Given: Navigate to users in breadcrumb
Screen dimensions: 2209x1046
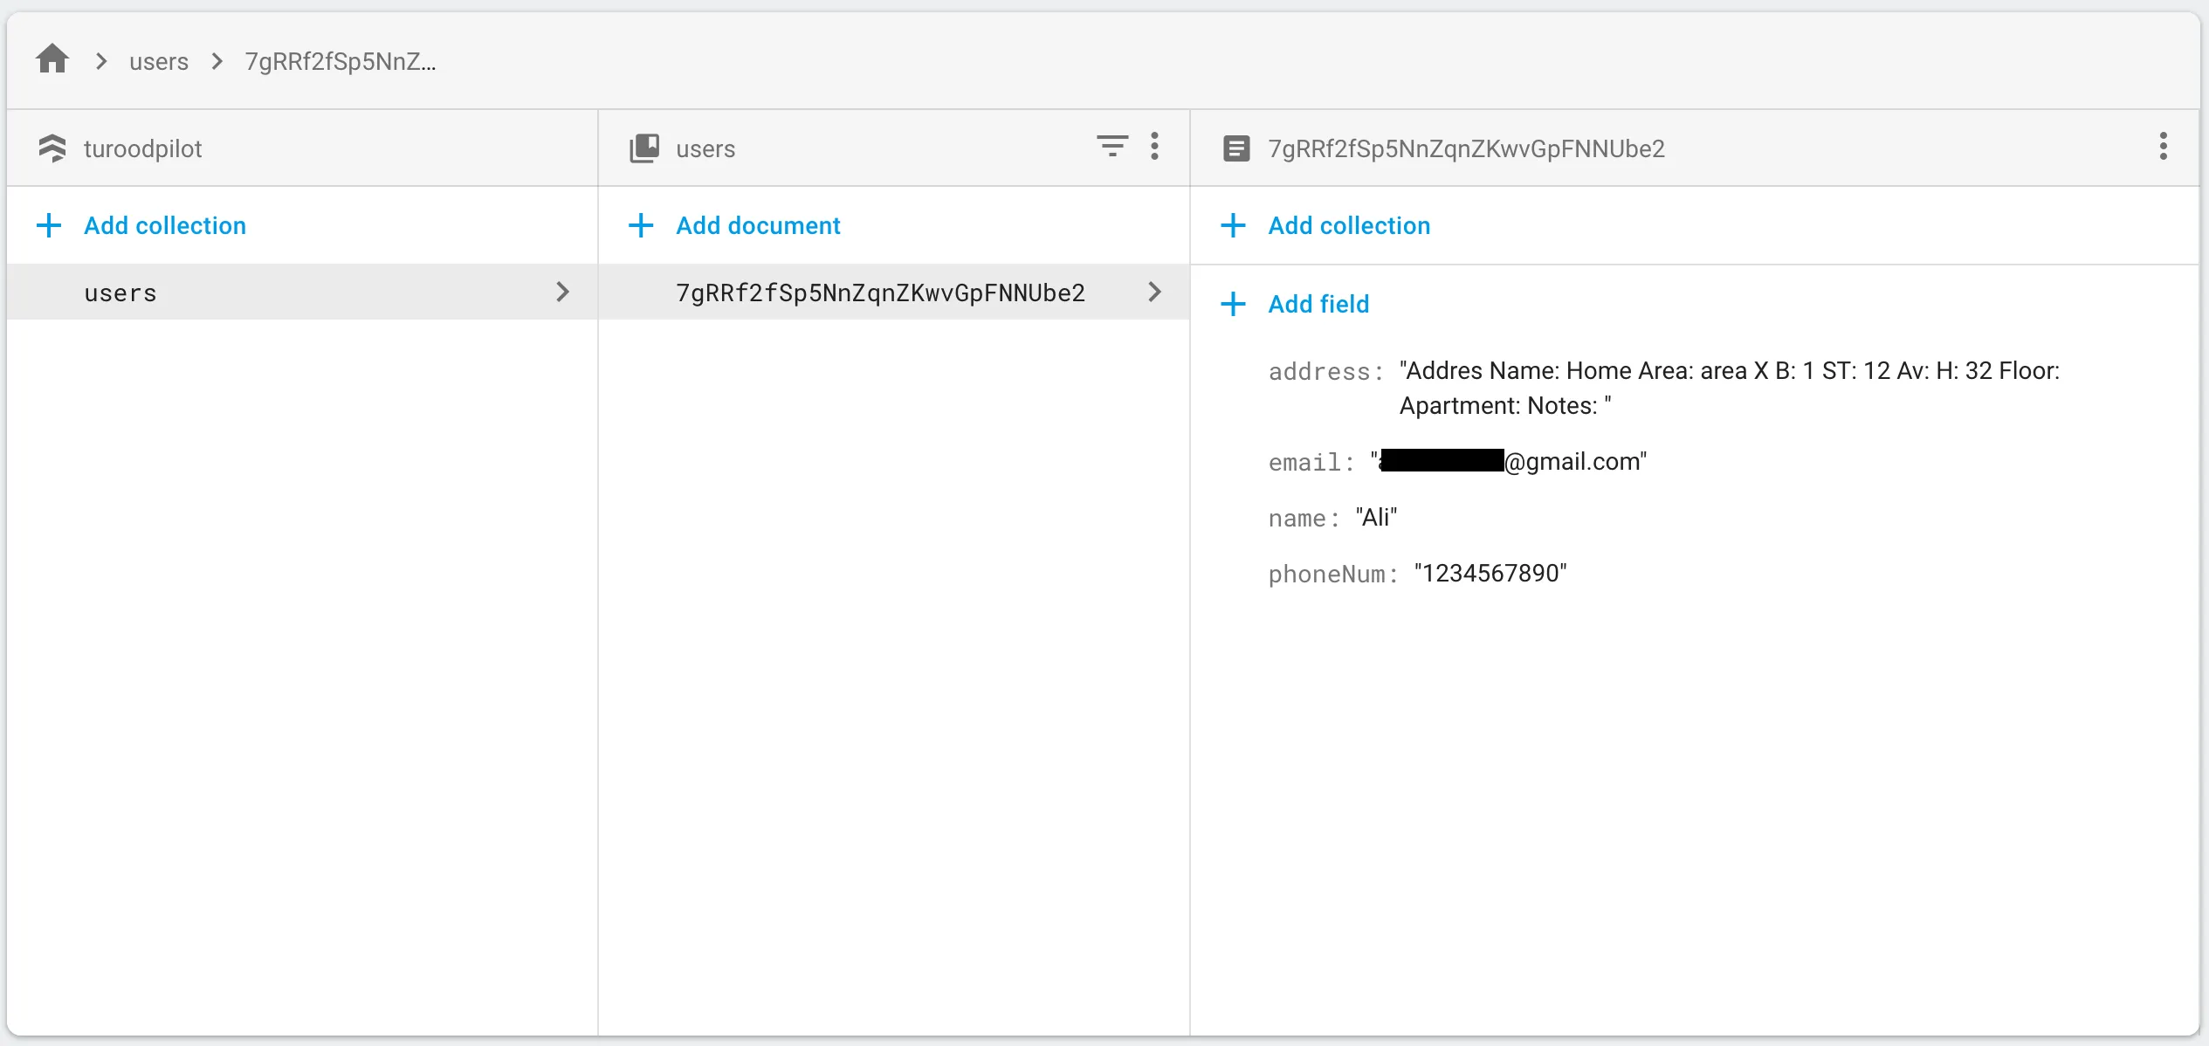Looking at the screenshot, I should [x=159, y=61].
